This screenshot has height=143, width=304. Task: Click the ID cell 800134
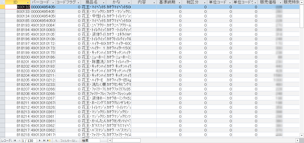[x=17, y=16]
